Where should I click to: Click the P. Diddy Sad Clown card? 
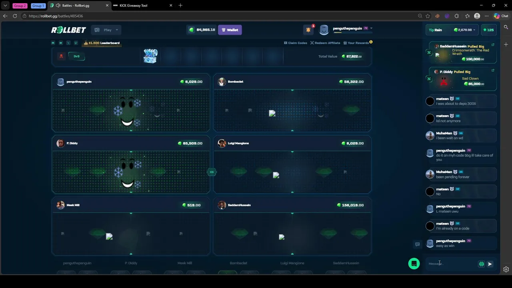pyautogui.click(x=462, y=78)
